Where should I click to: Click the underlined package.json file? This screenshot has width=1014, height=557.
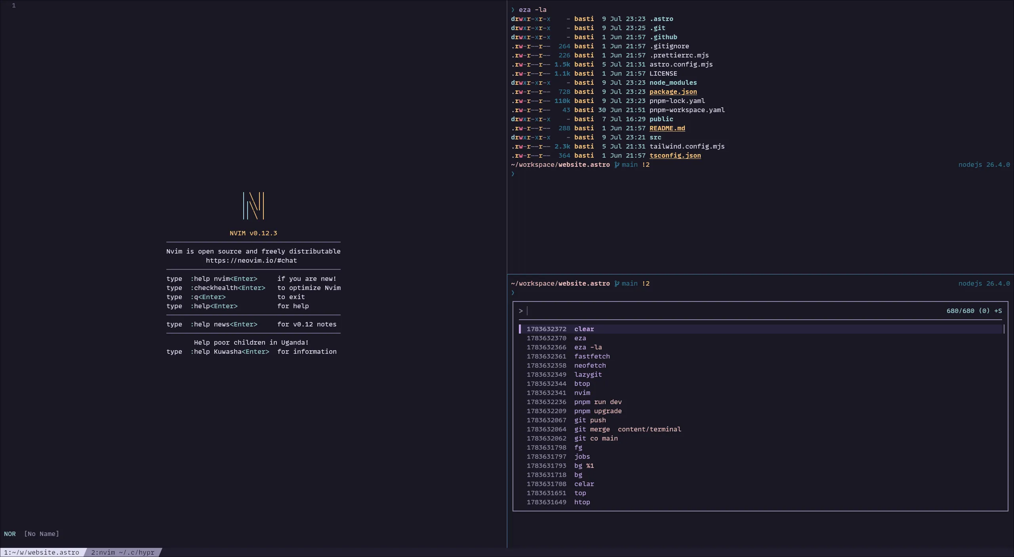pyautogui.click(x=673, y=92)
